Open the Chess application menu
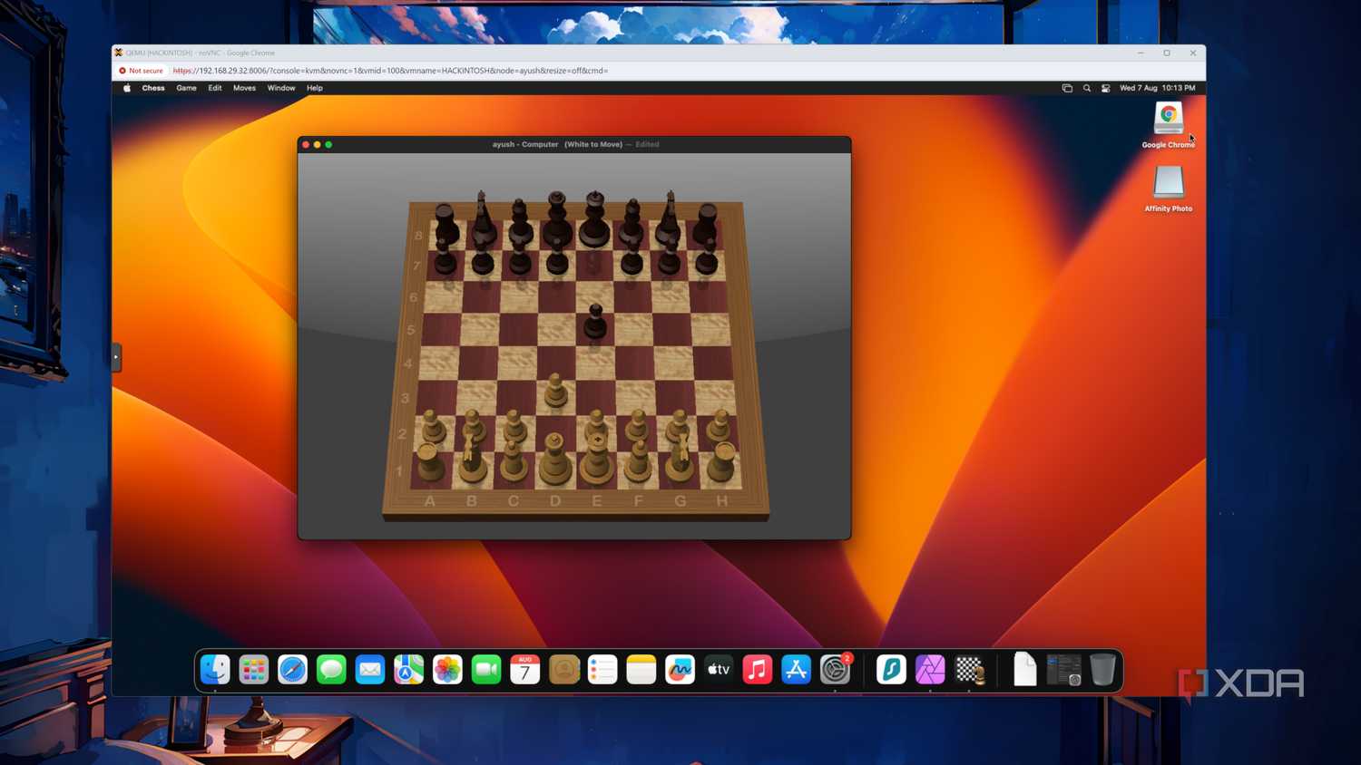The width and height of the screenshot is (1361, 765). (153, 88)
